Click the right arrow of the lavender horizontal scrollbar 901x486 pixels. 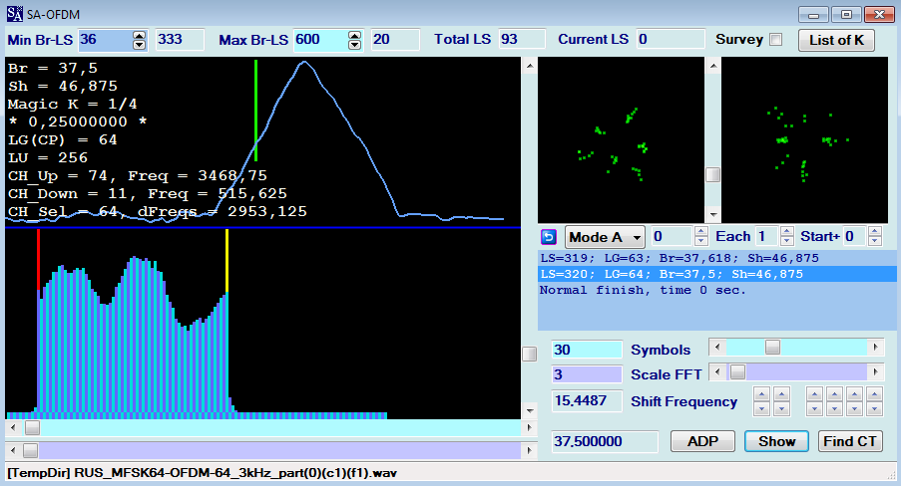(x=529, y=450)
